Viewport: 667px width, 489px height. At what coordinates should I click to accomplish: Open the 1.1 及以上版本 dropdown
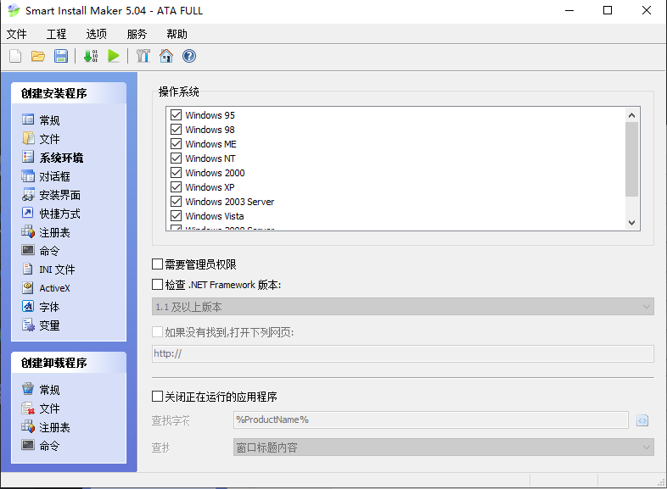(x=402, y=306)
